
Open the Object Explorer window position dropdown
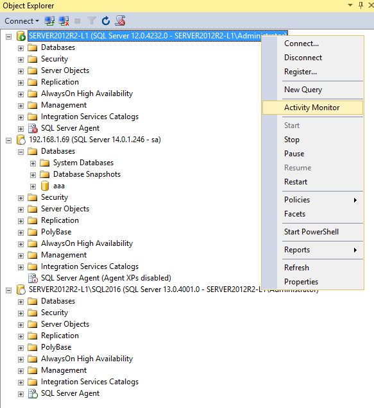pos(350,5)
